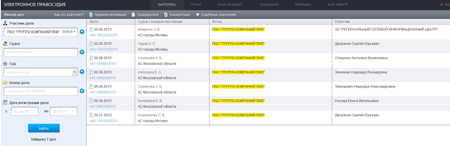This screenshot has height=146, width=450.
Task: Click case type icon for A41-59584/2015
Action: coord(91,72)
